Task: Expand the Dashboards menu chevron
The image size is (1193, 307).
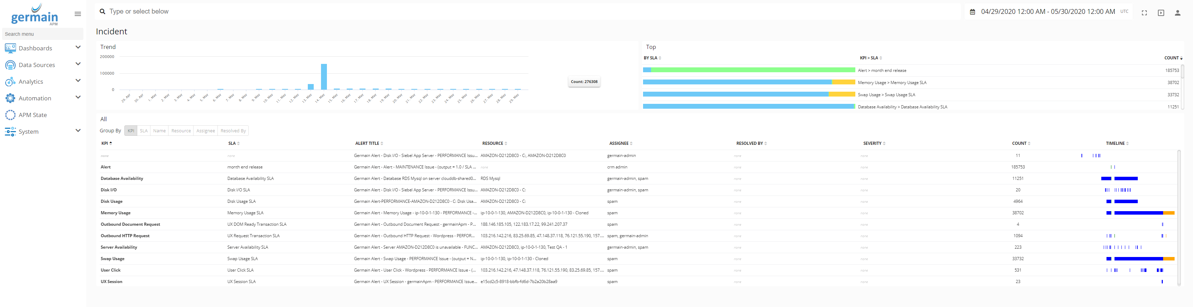Action: (78, 47)
